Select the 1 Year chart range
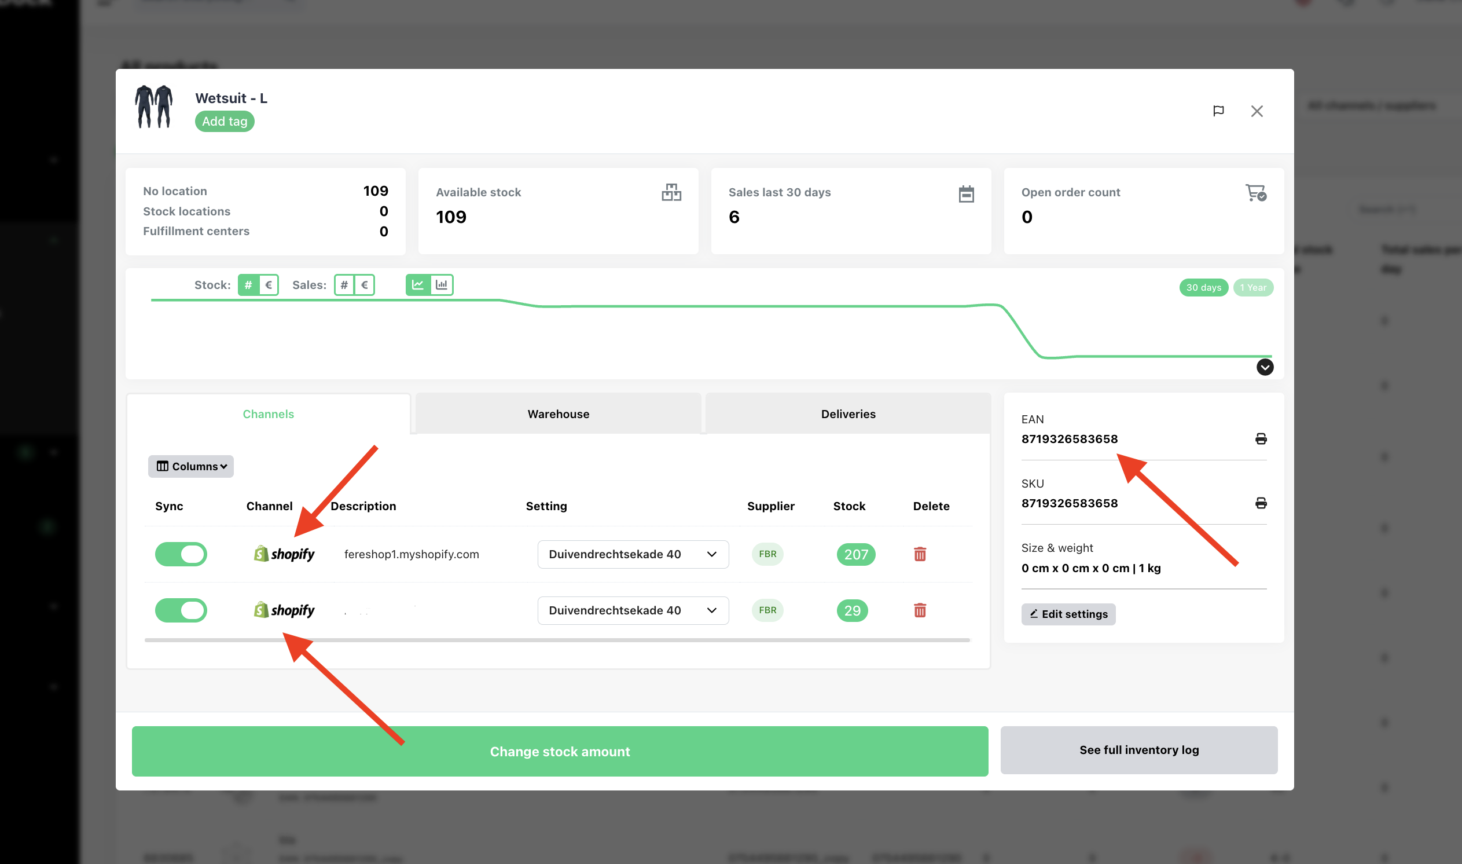 coord(1252,288)
